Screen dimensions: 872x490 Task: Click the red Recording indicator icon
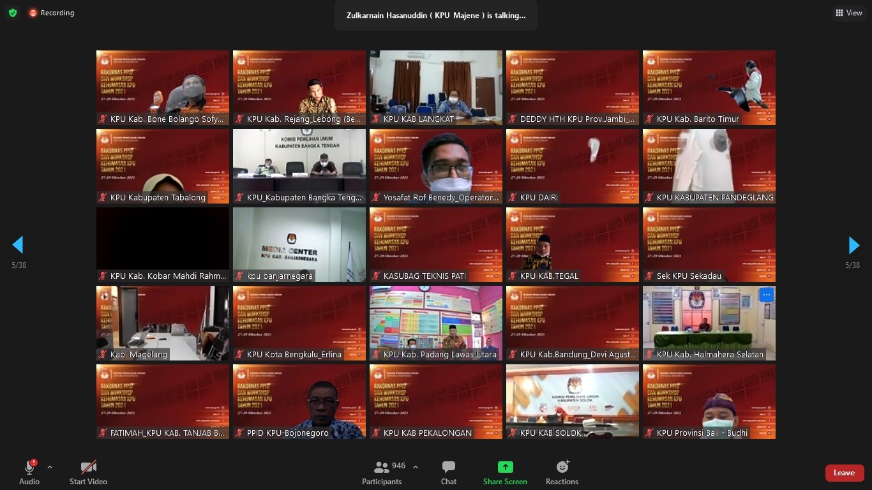tap(33, 13)
